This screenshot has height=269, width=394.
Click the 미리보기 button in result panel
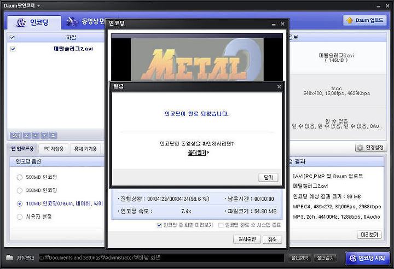point(369,235)
